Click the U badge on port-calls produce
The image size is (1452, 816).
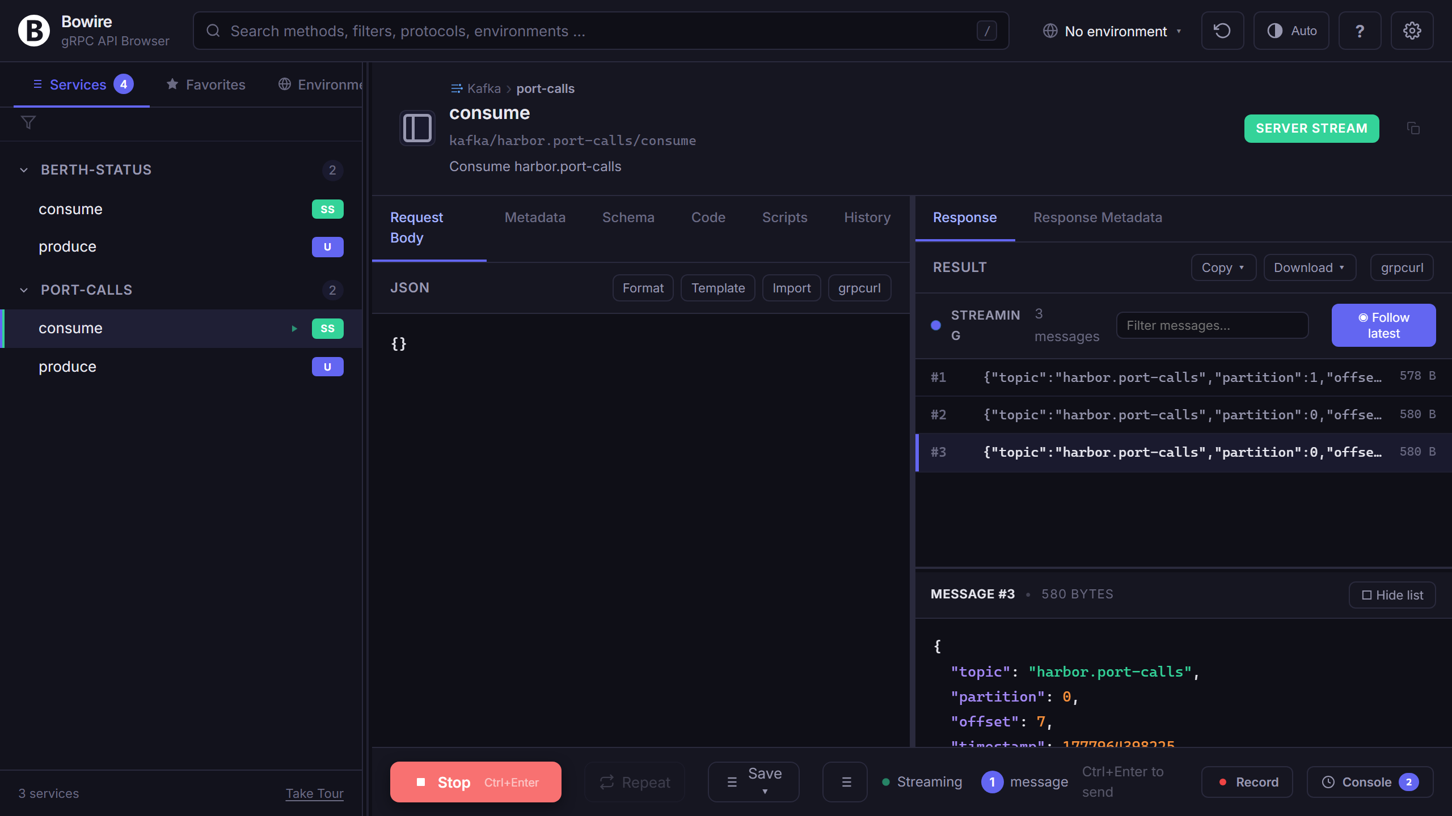327,367
